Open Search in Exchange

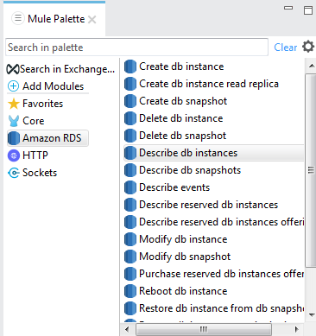coord(61,69)
